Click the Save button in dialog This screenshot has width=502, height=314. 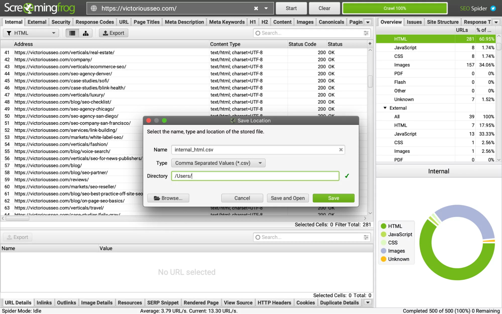point(333,198)
